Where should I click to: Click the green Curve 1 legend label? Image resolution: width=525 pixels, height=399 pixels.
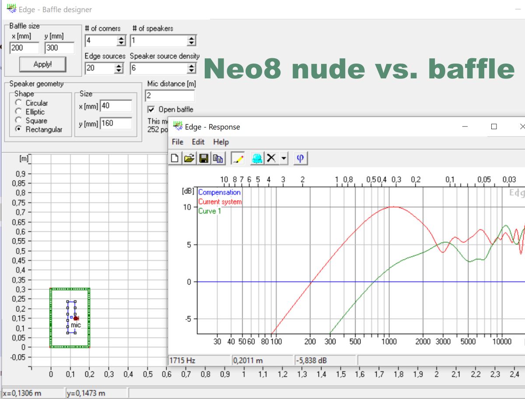(210, 211)
